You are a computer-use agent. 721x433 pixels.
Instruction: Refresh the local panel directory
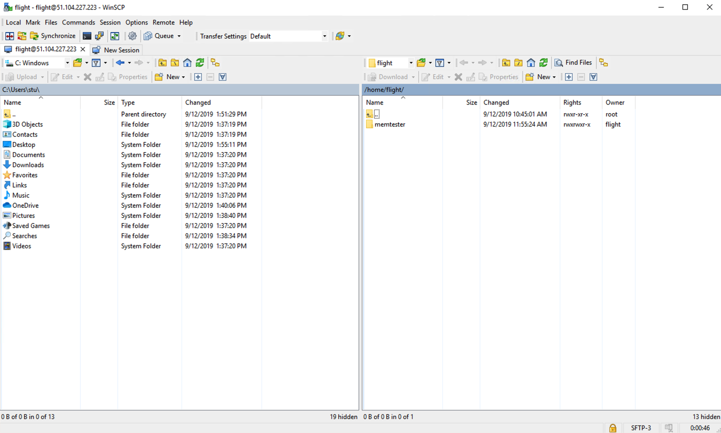click(x=200, y=63)
